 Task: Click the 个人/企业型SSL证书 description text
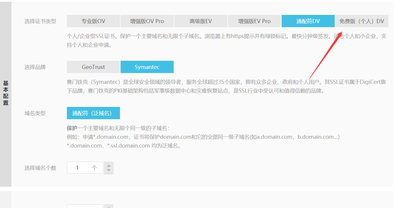226,41
